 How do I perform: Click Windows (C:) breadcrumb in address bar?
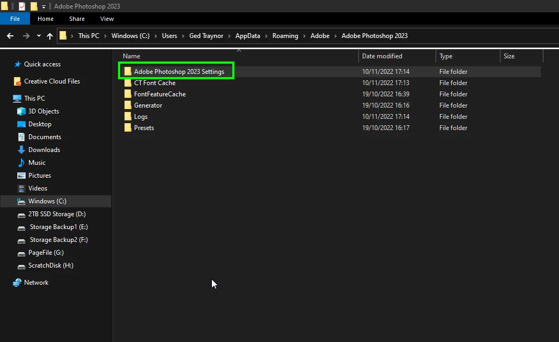pos(130,36)
